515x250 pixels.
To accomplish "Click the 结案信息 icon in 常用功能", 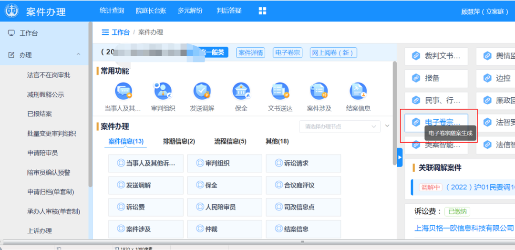I will tap(358, 91).
